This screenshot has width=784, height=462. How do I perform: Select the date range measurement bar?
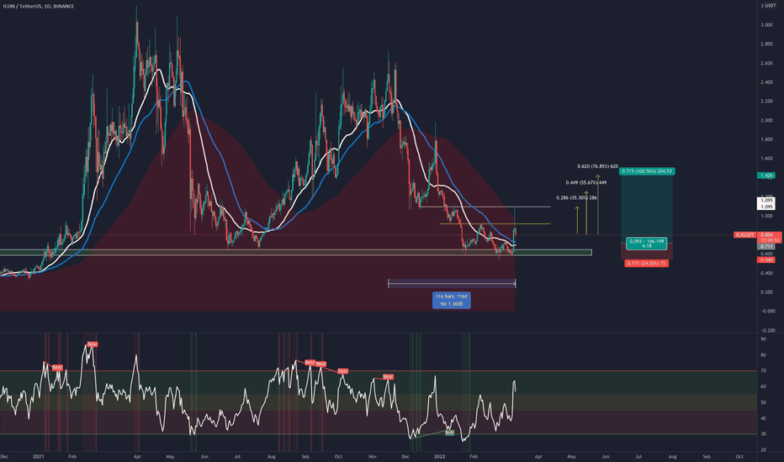452,284
